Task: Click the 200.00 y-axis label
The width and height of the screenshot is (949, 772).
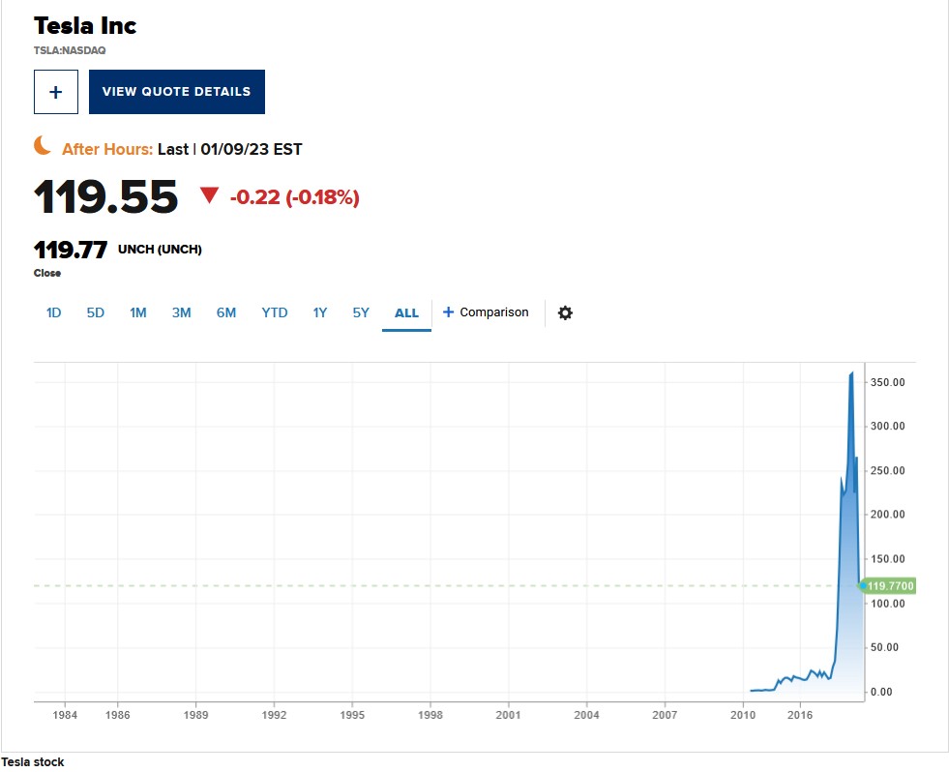Action: [888, 515]
